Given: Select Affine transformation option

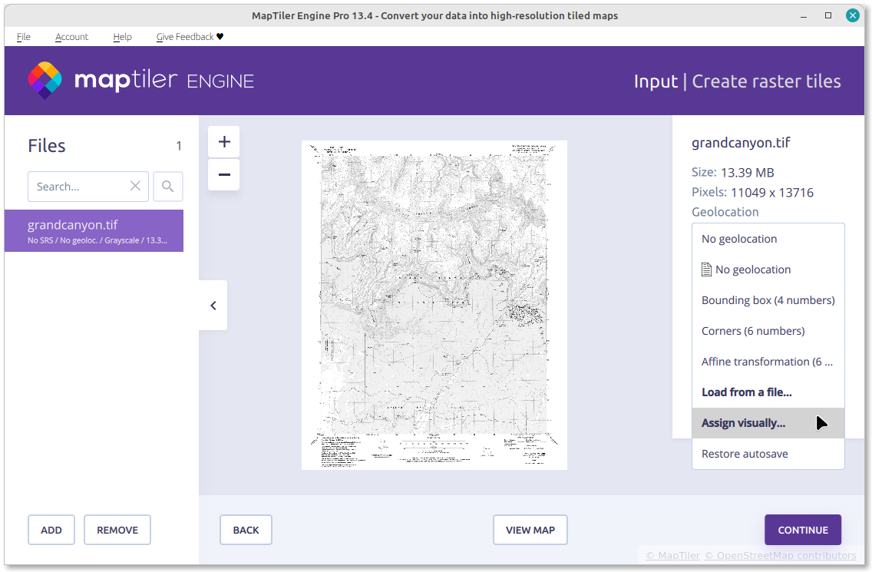Looking at the screenshot, I should pos(767,362).
